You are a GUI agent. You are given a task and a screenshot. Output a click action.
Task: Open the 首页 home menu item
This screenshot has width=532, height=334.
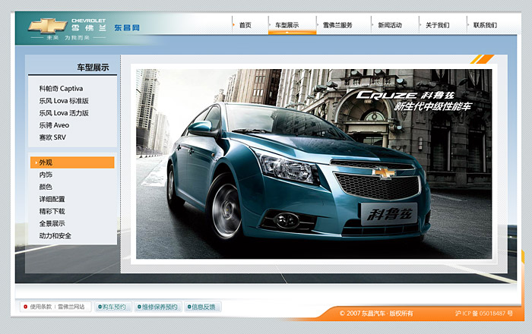(245, 25)
